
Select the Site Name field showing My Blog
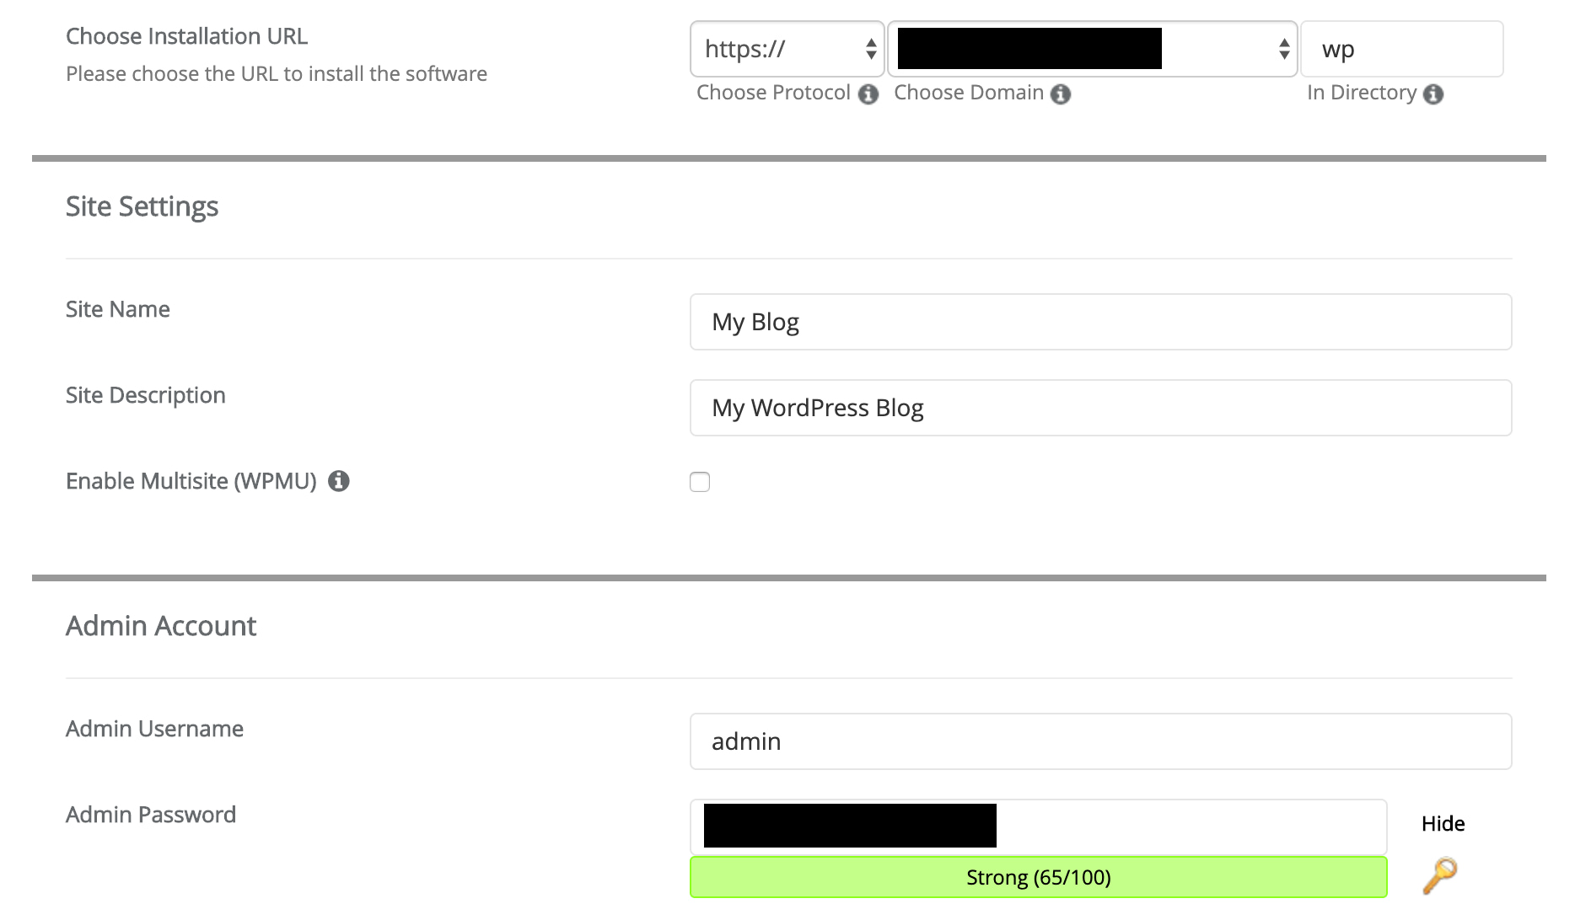(1100, 322)
